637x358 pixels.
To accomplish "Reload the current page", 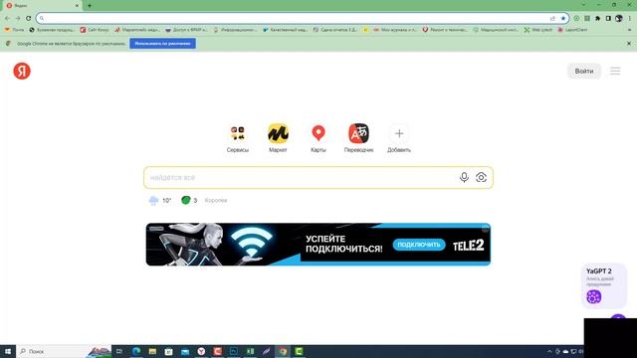I will 29,18.
